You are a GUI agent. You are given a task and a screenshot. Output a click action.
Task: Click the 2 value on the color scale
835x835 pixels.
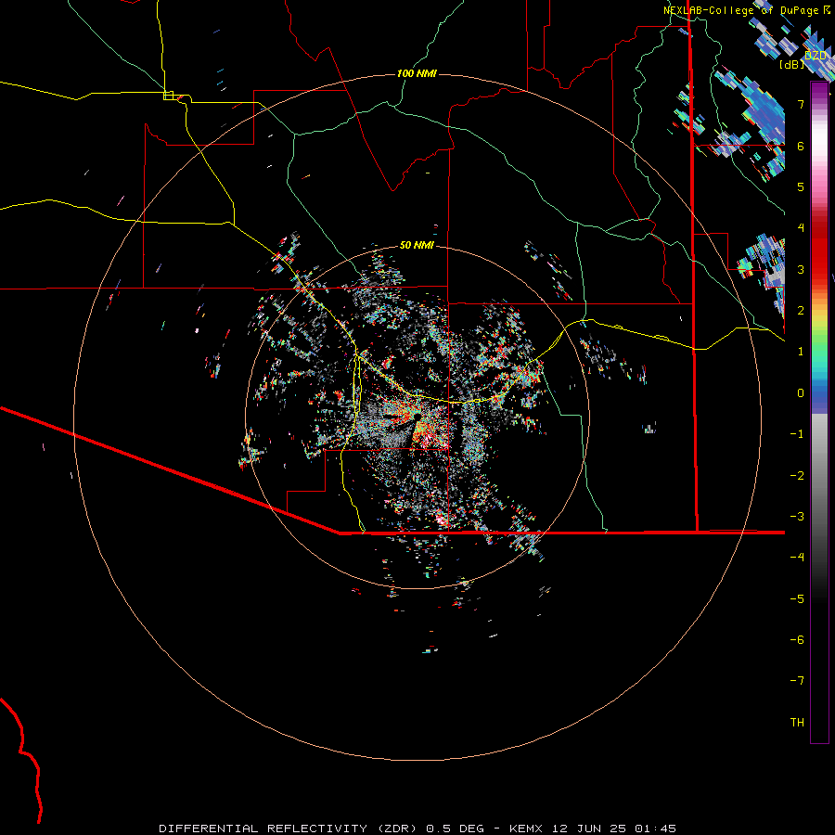(801, 311)
